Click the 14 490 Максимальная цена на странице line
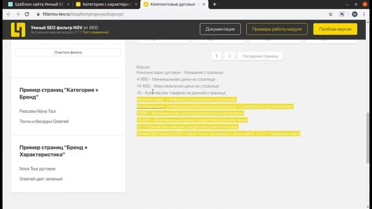 click(x=178, y=86)
